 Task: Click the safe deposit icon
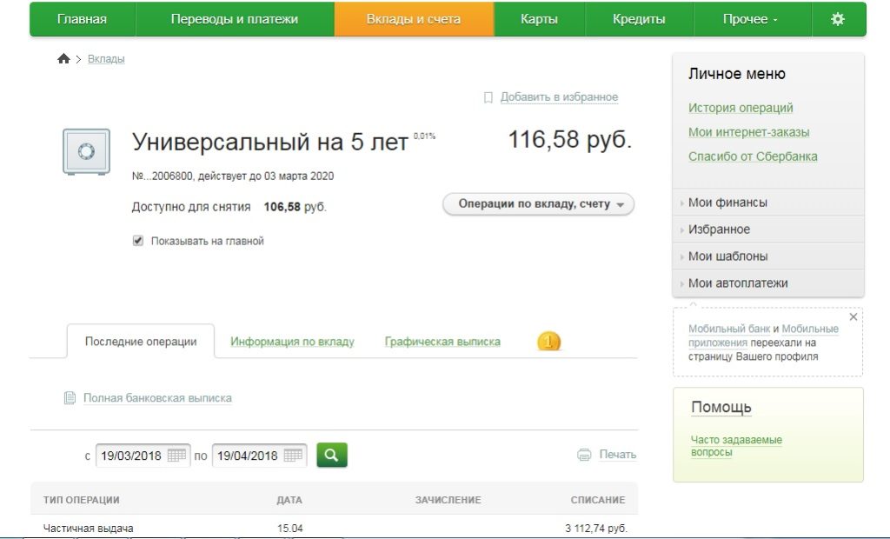click(86, 152)
